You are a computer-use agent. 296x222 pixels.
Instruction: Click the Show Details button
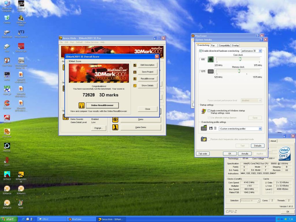click(x=147, y=86)
